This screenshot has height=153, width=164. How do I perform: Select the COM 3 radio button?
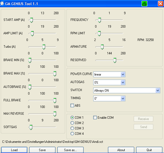pos(72,128)
